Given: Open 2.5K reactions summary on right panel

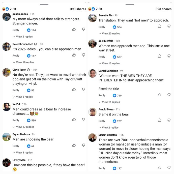Looking at the screenshot, I should [95, 9].
